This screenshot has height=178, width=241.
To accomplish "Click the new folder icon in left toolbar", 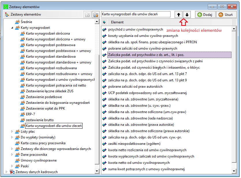I will coord(87,15).
